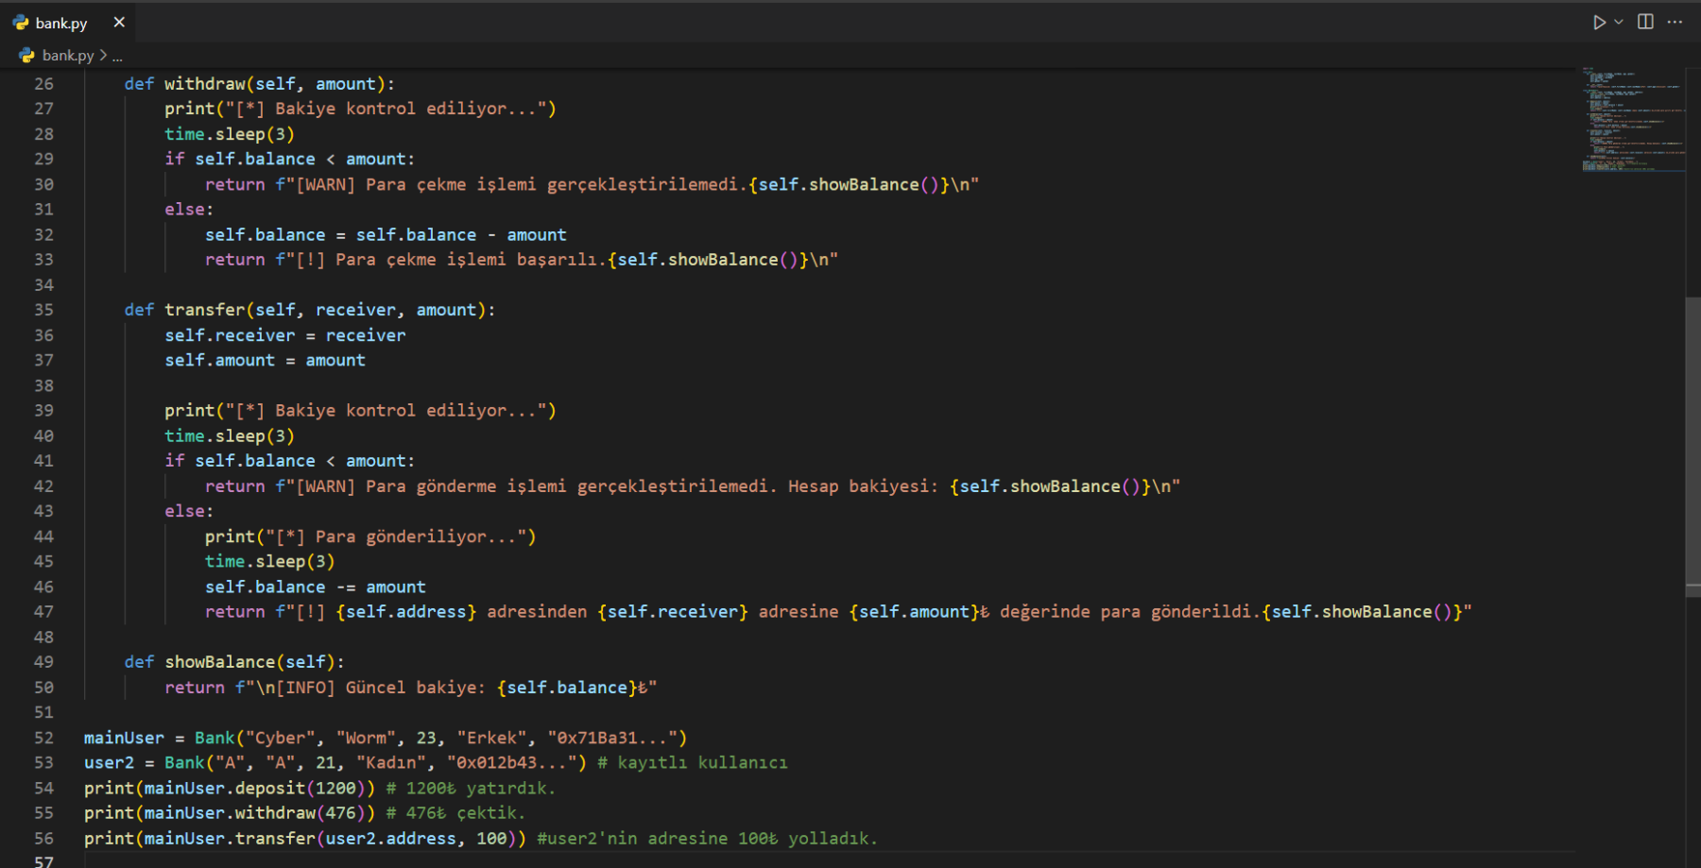Select line 35 via its line number
The height and width of the screenshot is (868, 1701).
pos(43,310)
